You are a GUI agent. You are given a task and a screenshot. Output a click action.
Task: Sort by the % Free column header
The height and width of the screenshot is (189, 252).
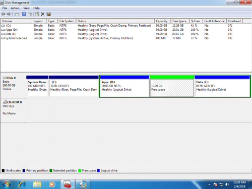pyautogui.click(x=196, y=21)
